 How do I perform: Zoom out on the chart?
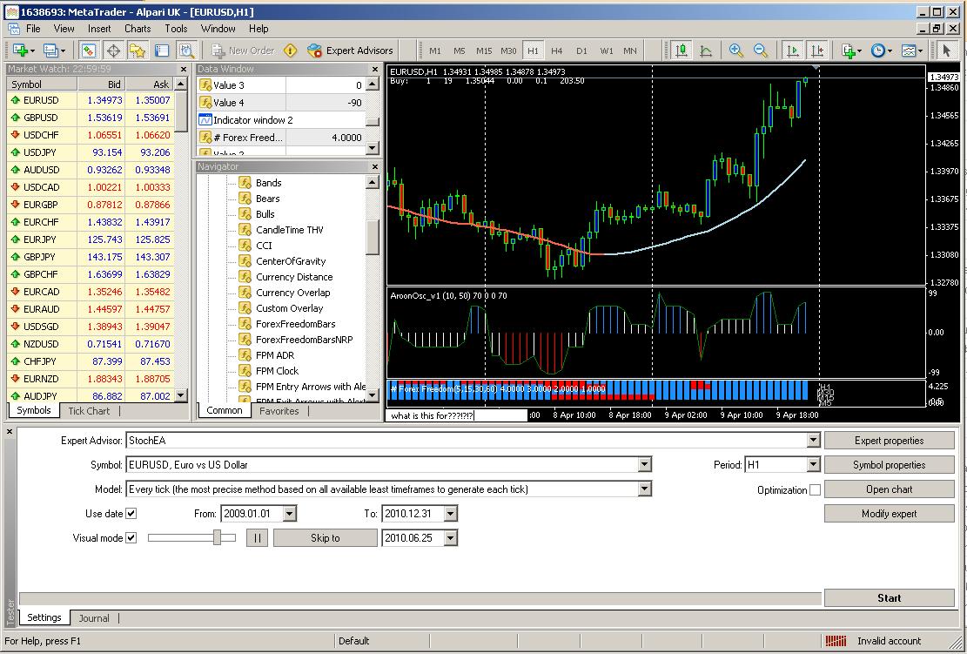761,51
